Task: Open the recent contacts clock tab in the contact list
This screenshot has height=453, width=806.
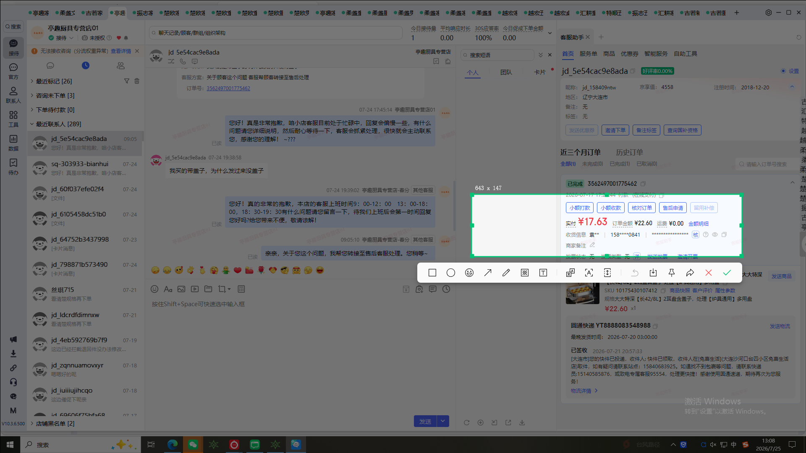Action: coord(86,65)
